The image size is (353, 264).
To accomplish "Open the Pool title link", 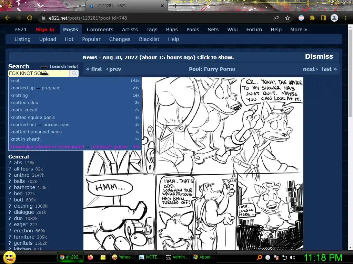I will click(x=212, y=69).
